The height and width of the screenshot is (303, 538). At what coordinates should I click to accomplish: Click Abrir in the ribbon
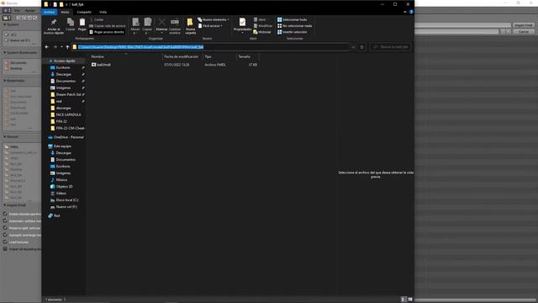[260, 19]
